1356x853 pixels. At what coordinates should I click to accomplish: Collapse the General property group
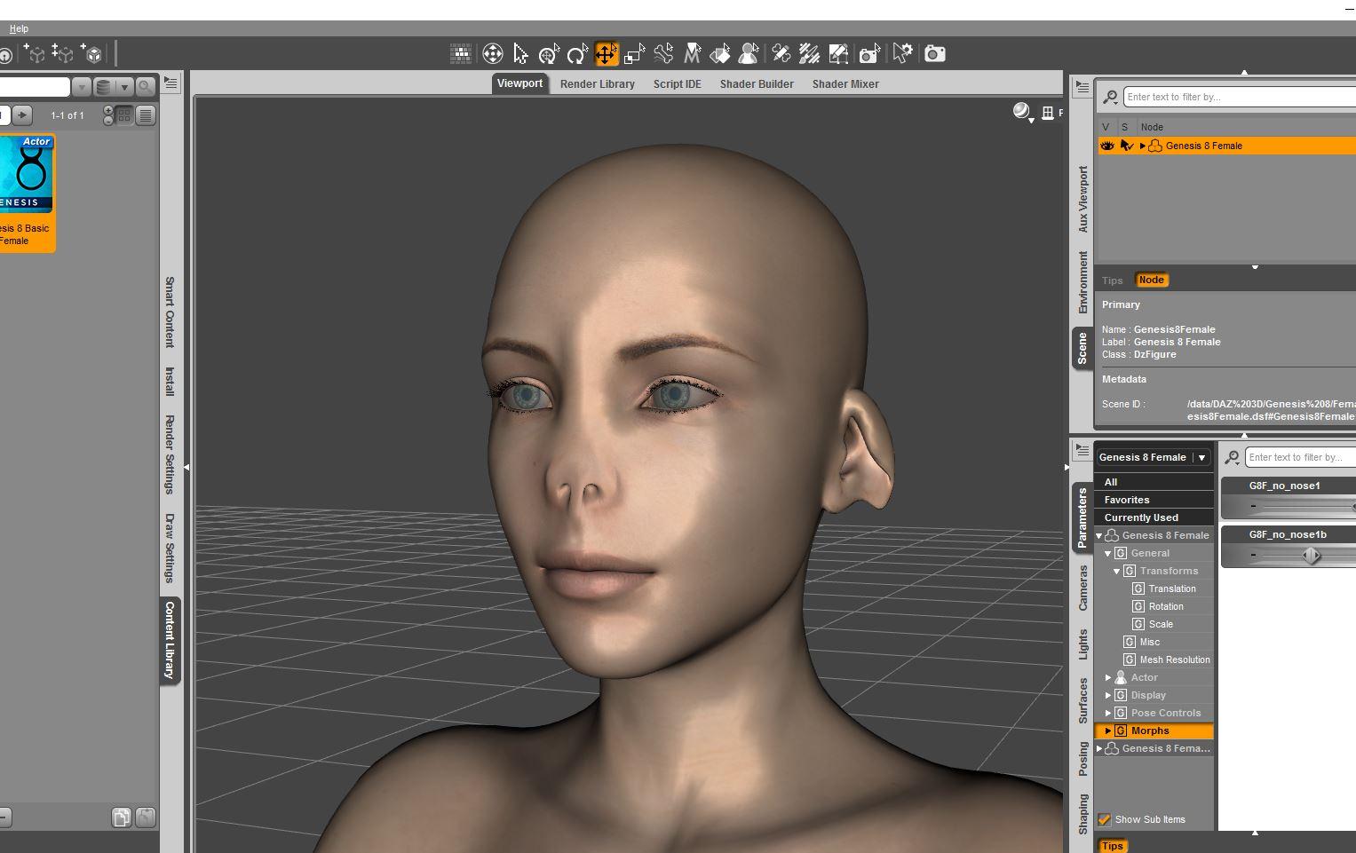[1107, 553]
